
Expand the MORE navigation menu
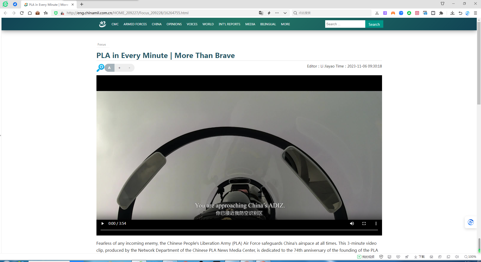[285, 24]
